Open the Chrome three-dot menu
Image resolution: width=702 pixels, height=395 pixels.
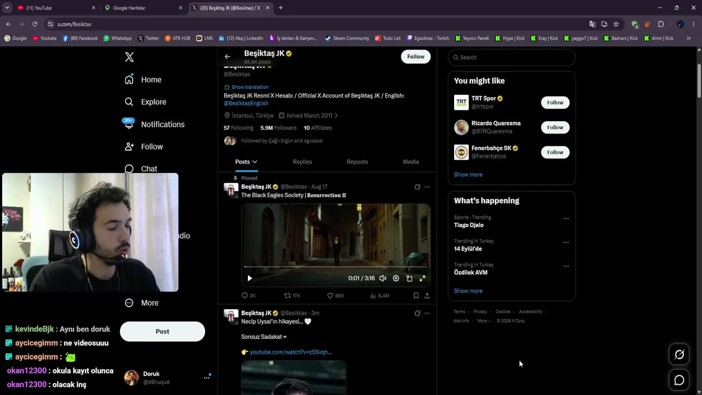pos(694,24)
